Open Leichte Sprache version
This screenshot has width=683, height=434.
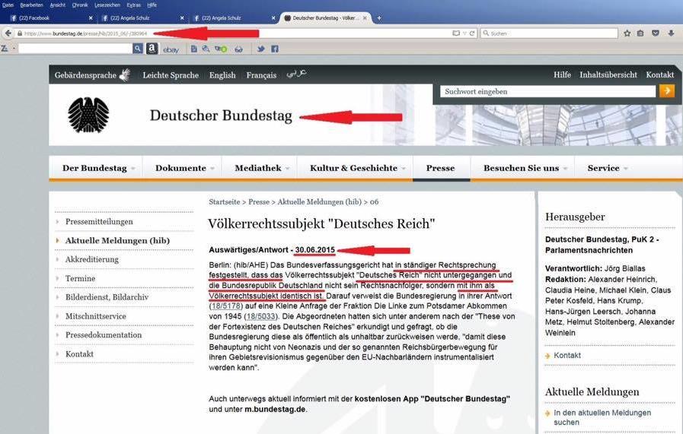tap(171, 74)
